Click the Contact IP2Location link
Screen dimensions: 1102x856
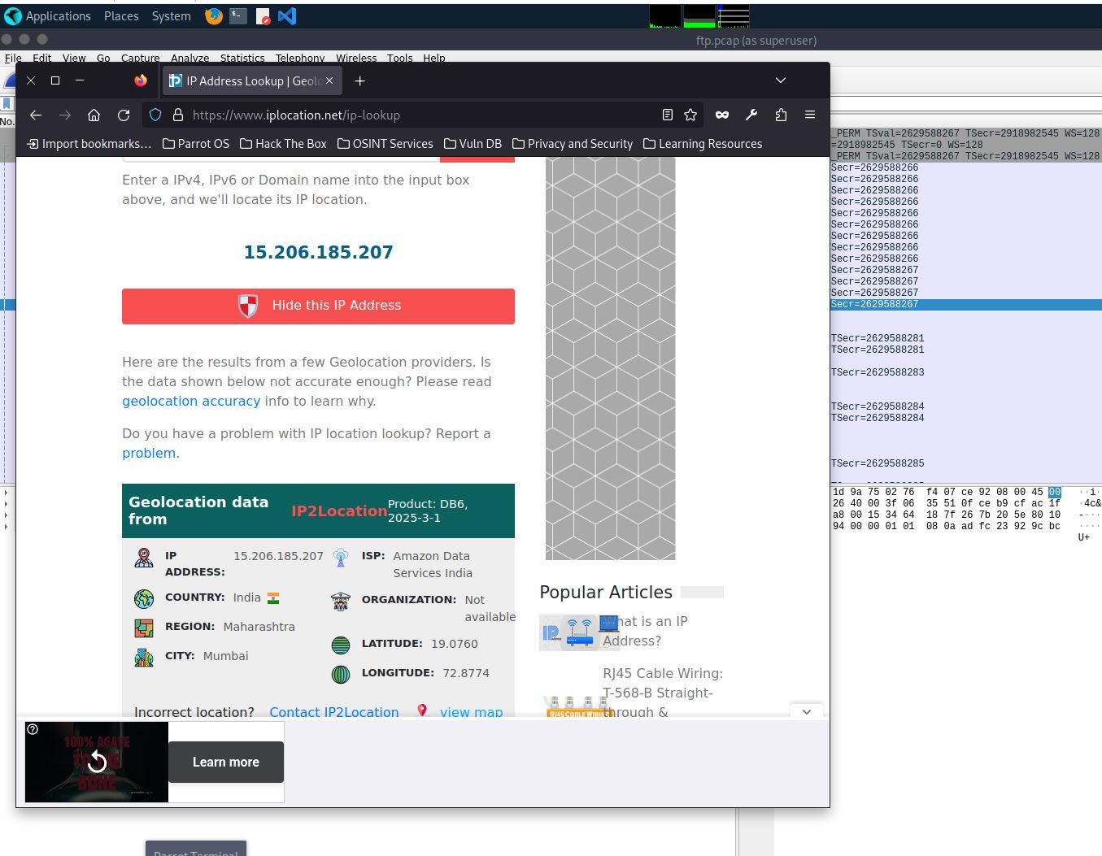pyautogui.click(x=334, y=712)
